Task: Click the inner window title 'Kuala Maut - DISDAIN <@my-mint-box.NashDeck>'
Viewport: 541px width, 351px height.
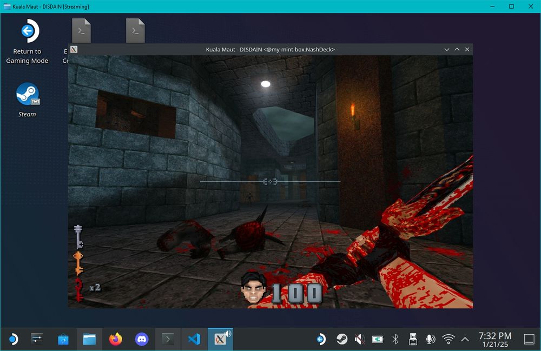Action: pyautogui.click(x=270, y=49)
